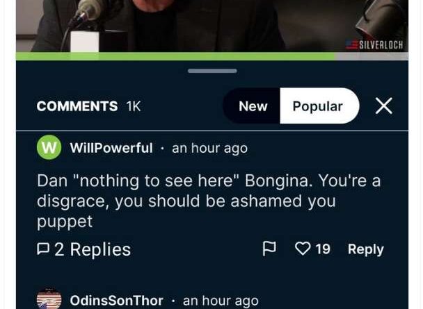
Task: Close the comments panel with X
Action: (383, 106)
